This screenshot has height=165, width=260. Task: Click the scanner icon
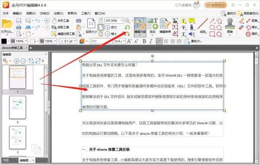coord(28,27)
